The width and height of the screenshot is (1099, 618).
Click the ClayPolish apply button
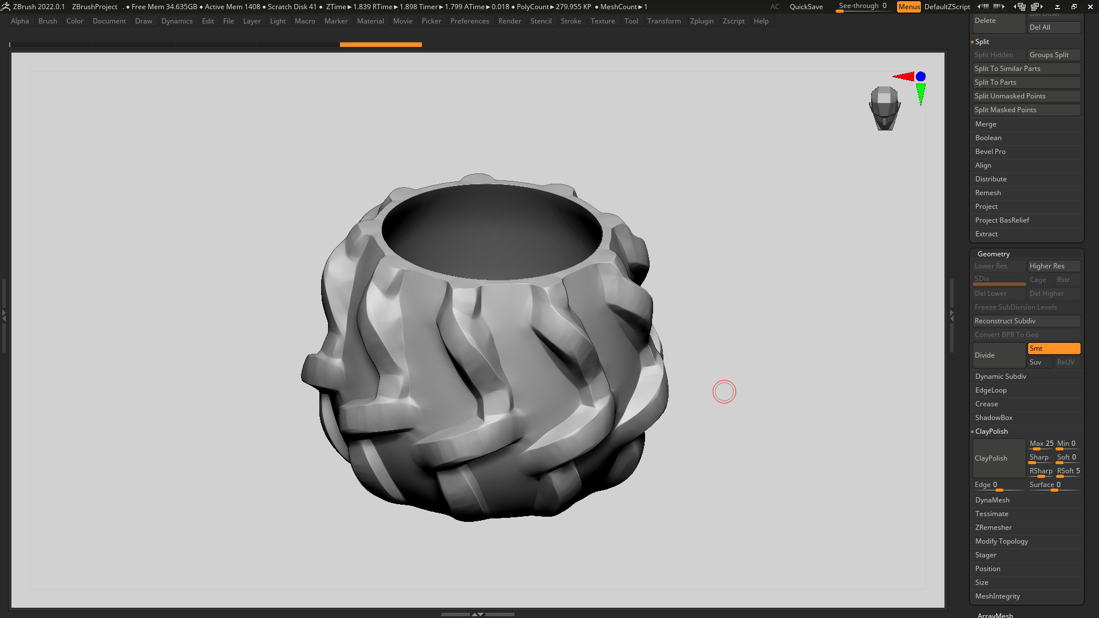click(x=999, y=458)
